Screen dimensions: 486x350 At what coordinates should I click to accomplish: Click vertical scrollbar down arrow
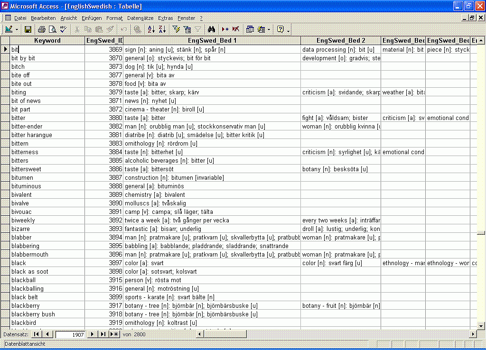pyautogui.click(x=481, y=325)
